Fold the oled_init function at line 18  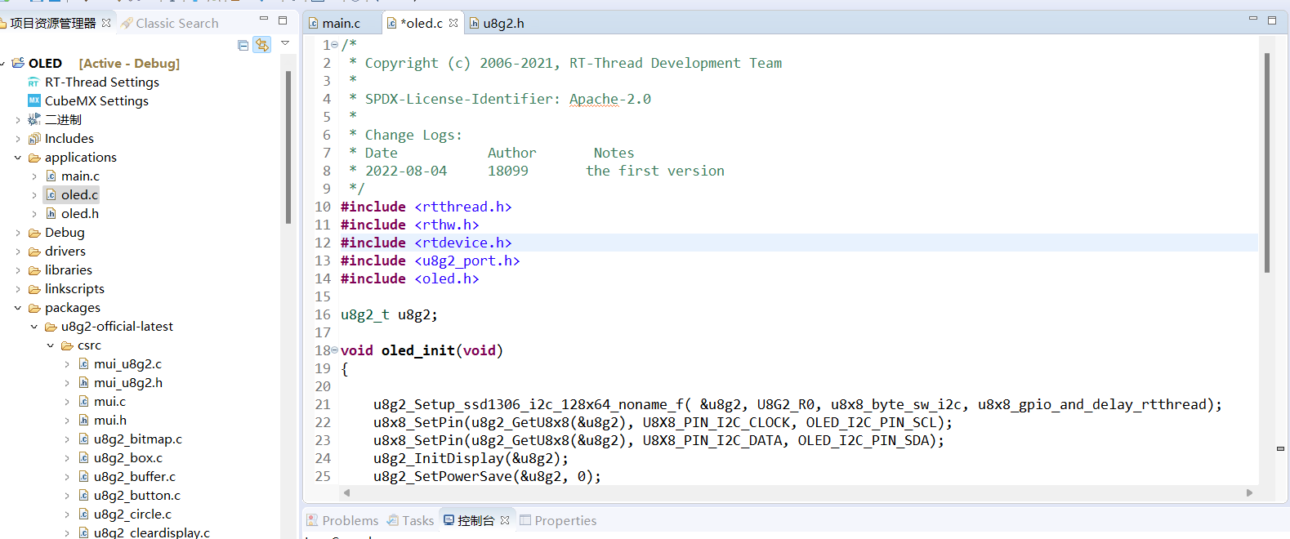pyautogui.click(x=334, y=350)
